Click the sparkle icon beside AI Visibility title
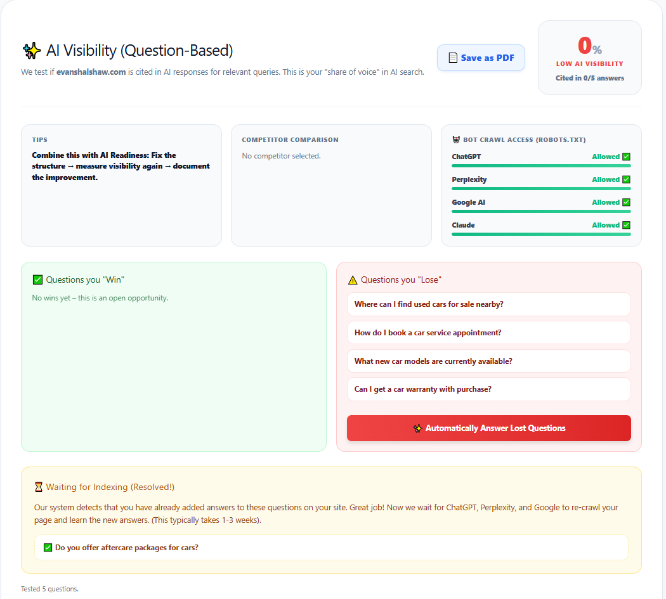This screenshot has height=599, width=666. (32, 51)
